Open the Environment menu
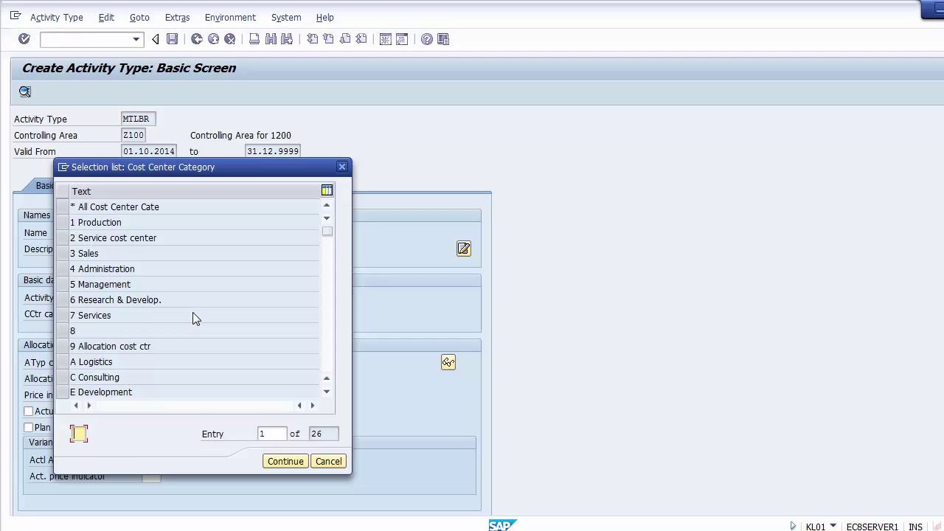The width and height of the screenshot is (944, 531). click(230, 17)
